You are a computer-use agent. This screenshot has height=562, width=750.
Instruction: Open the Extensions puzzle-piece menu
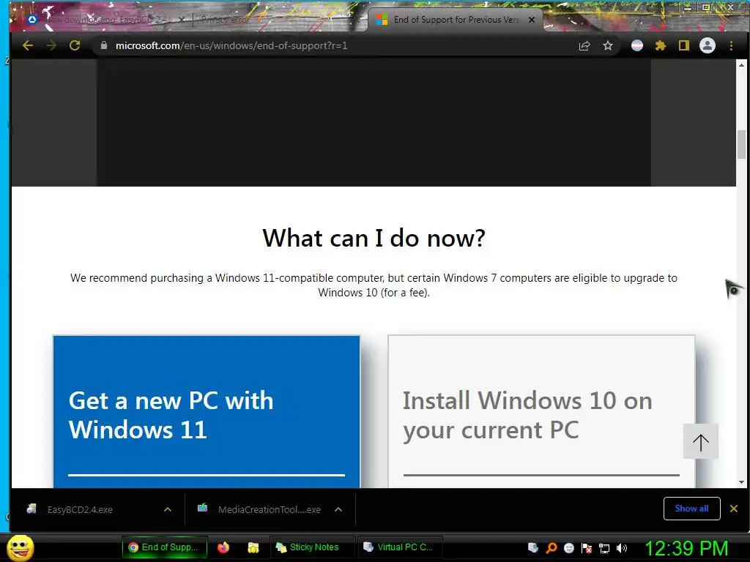tap(661, 46)
